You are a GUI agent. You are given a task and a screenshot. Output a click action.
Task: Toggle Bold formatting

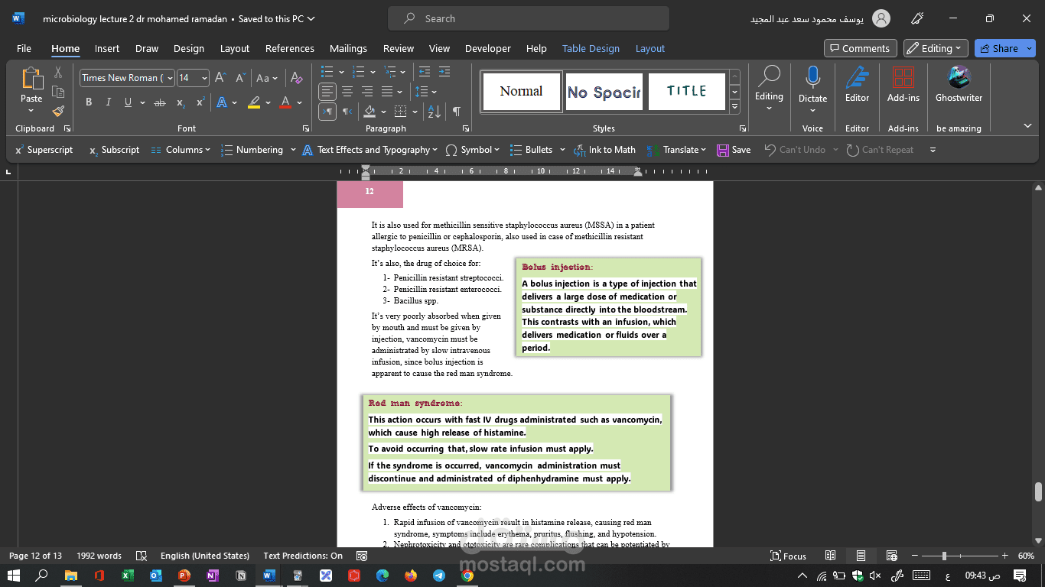pos(89,102)
